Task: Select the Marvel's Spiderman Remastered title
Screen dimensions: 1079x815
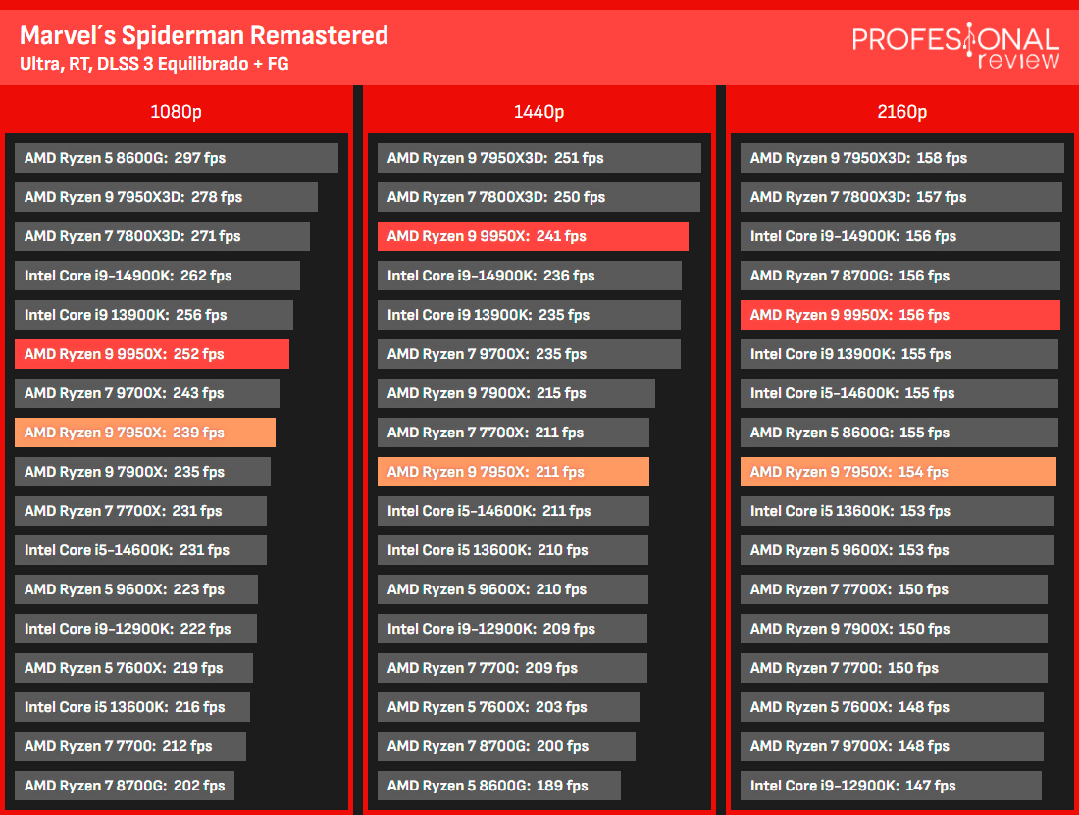Action: point(204,35)
